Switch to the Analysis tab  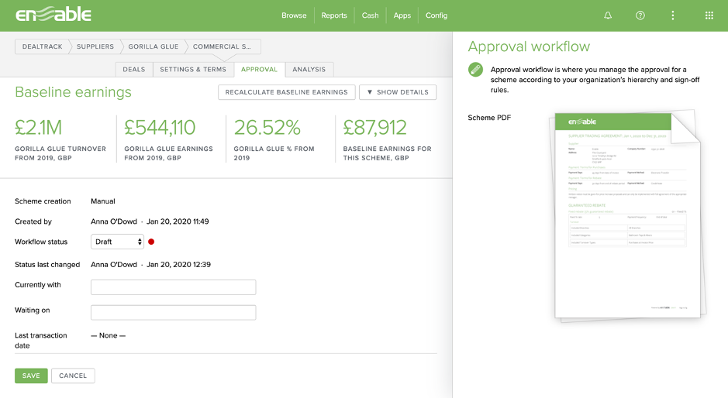(309, 69)
